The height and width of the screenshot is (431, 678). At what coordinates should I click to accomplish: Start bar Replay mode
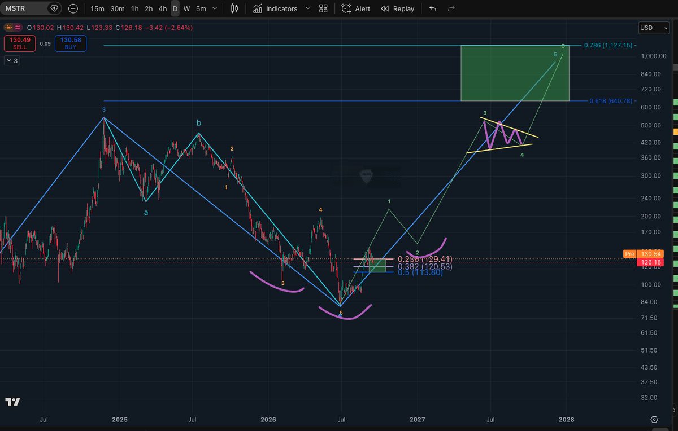point(398,9)
